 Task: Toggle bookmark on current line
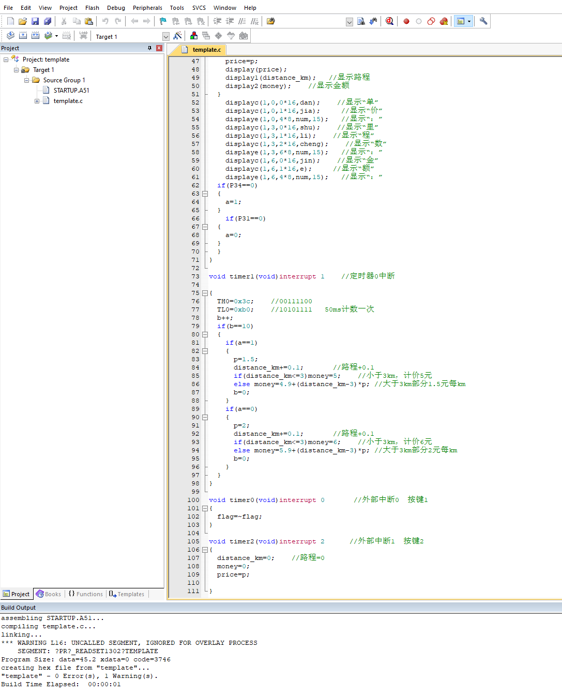(x=163, y=21)
